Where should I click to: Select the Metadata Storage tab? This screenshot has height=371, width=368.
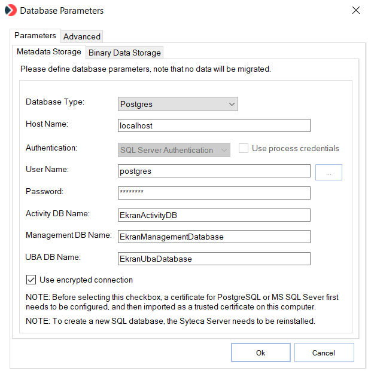pos(49,52)
